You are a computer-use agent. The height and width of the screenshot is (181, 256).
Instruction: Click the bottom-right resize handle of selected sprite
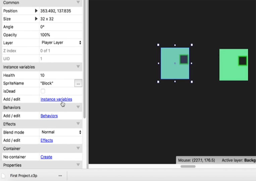coord(192,82)
